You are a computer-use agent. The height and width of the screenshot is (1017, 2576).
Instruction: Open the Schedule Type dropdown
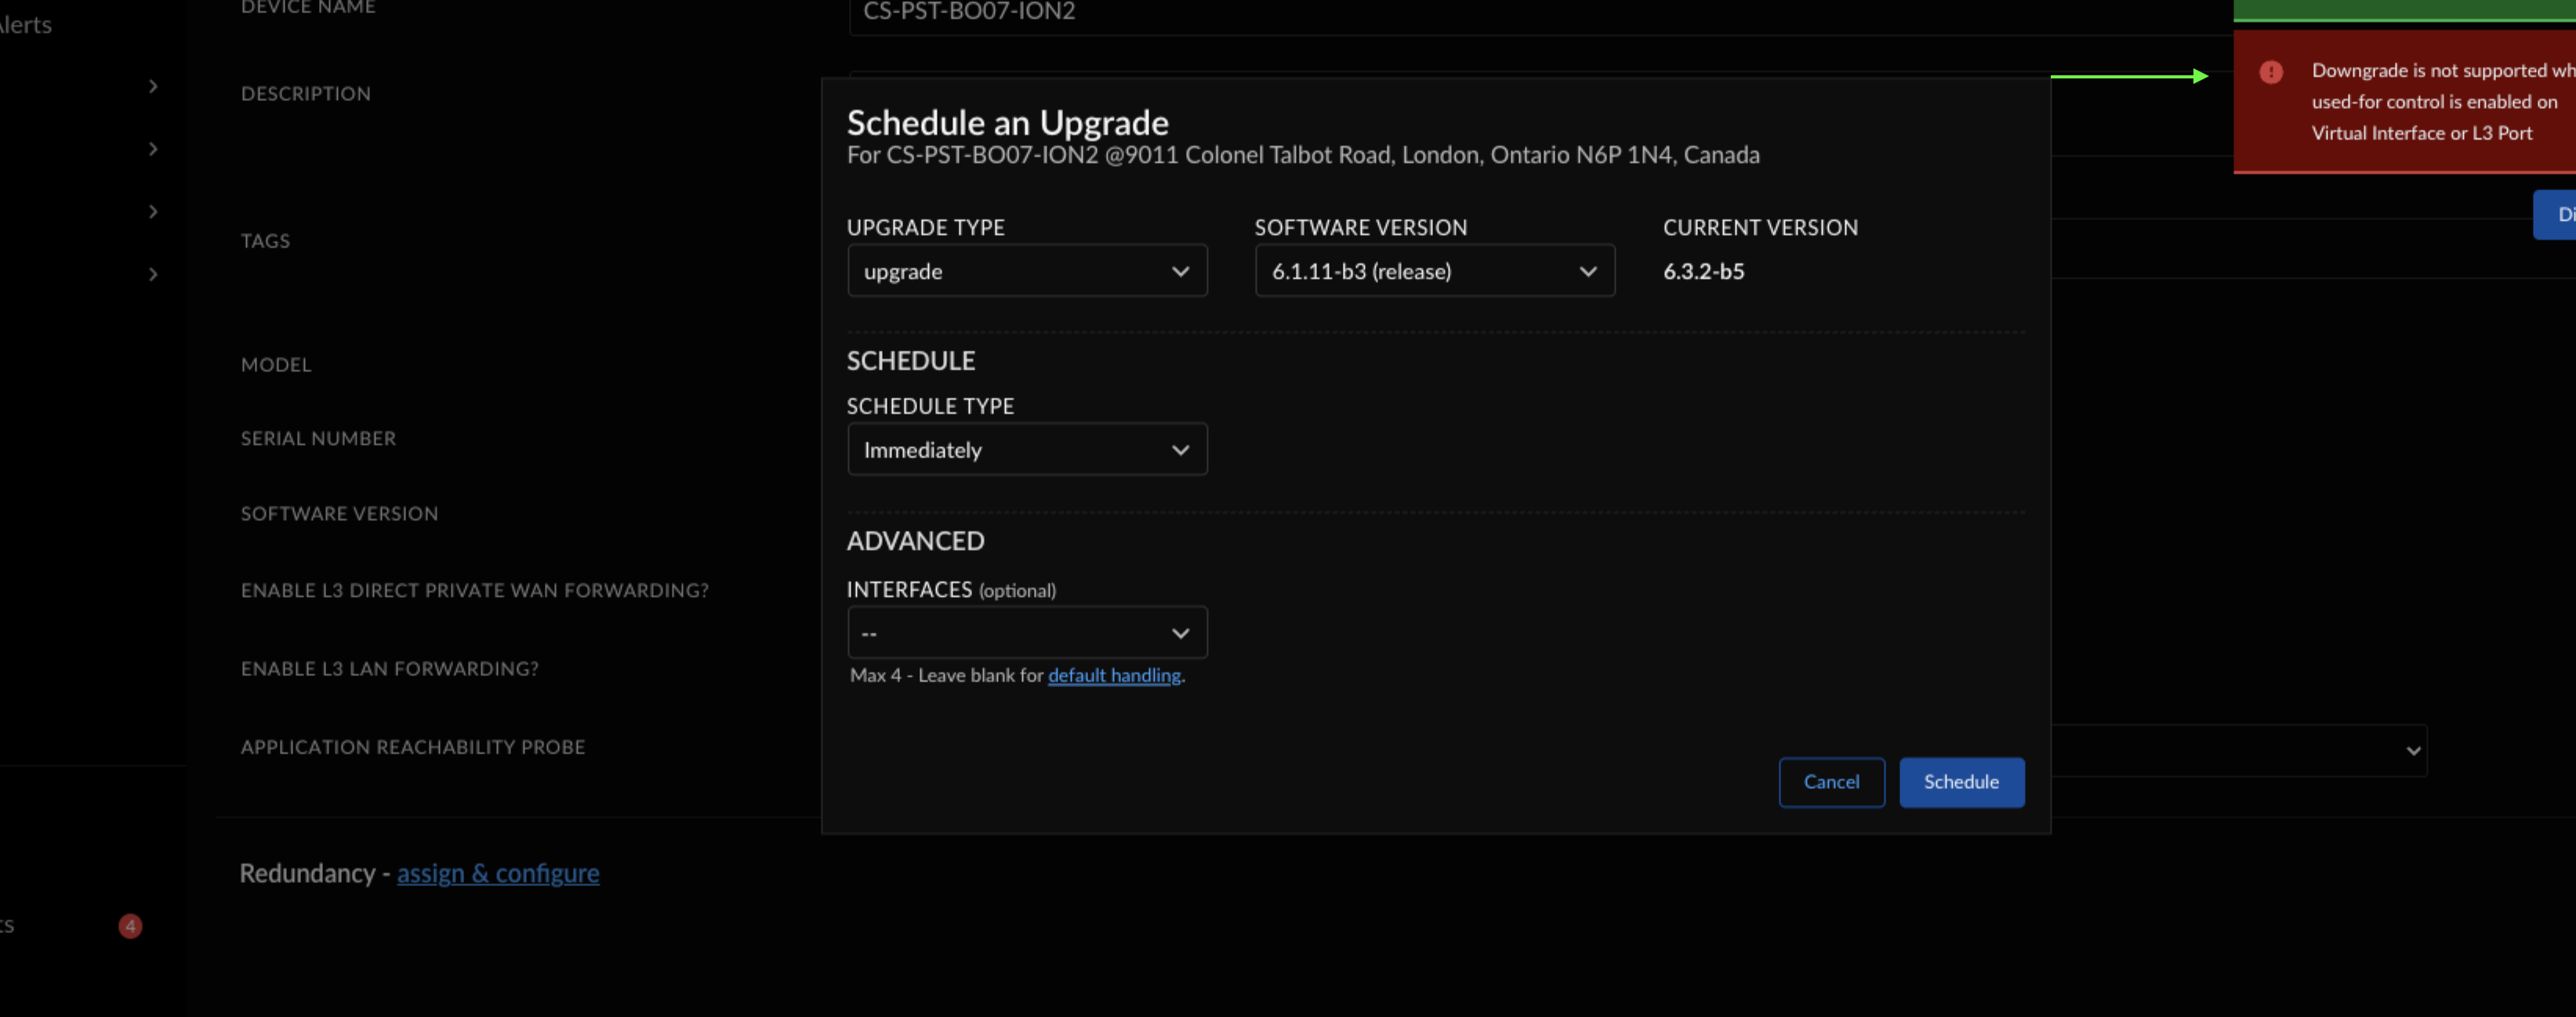[1026, 450]
